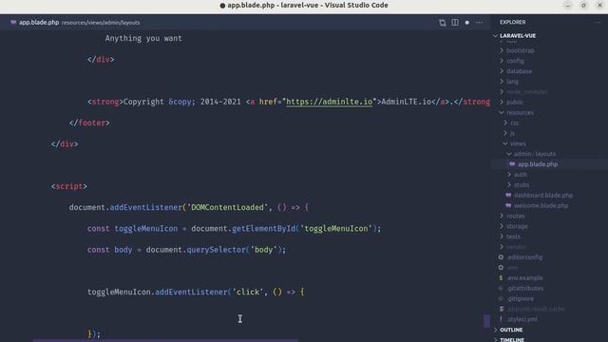Open Explorer panel more actions ellipsis
608x342 pixels.
click(598, 23)
